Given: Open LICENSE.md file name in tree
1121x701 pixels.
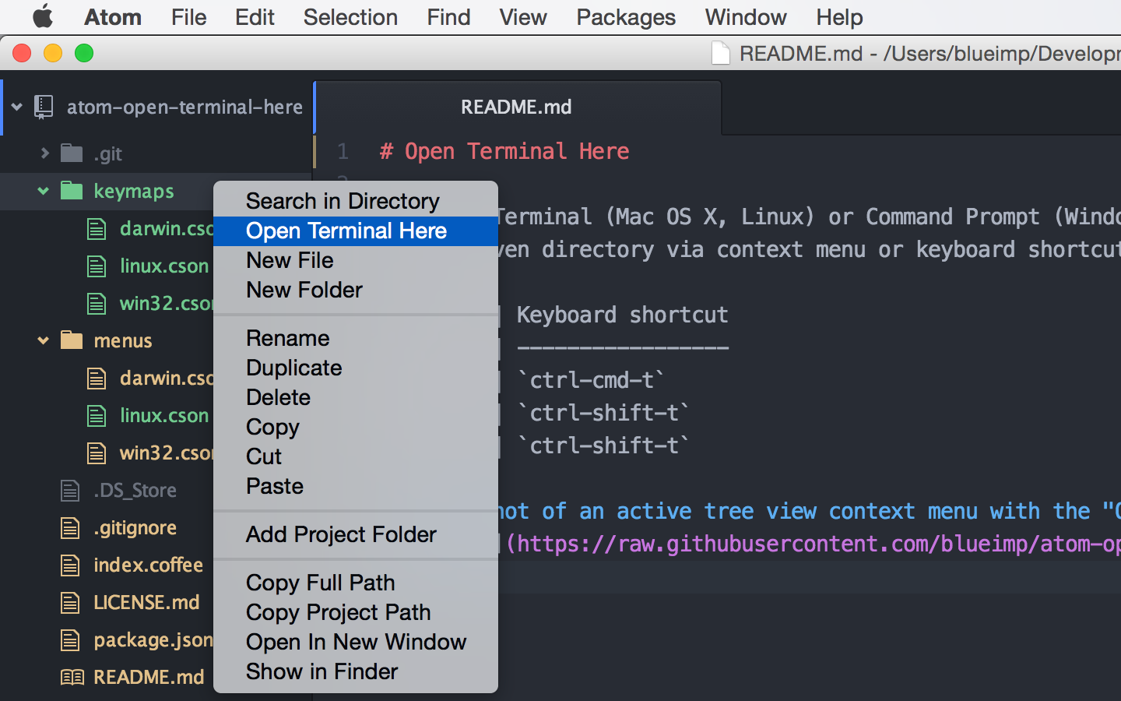Looking at the screenshot, I should [146, 602].
